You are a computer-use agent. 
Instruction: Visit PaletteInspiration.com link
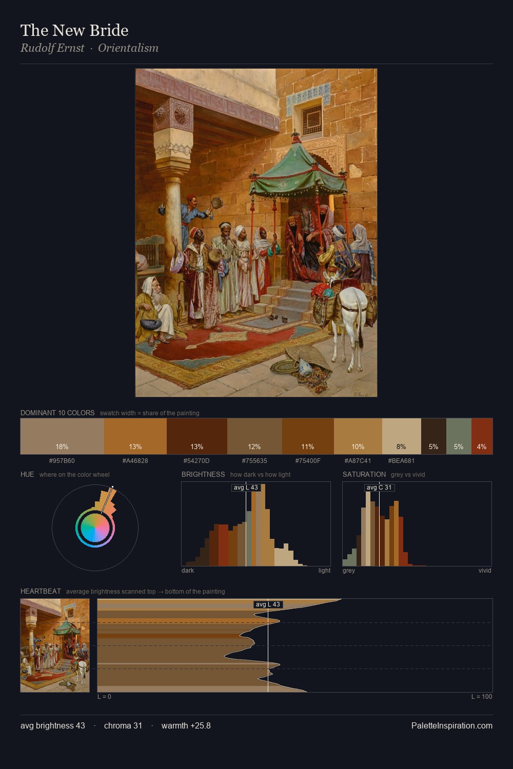pyautogui.click(x=452, y=725)
